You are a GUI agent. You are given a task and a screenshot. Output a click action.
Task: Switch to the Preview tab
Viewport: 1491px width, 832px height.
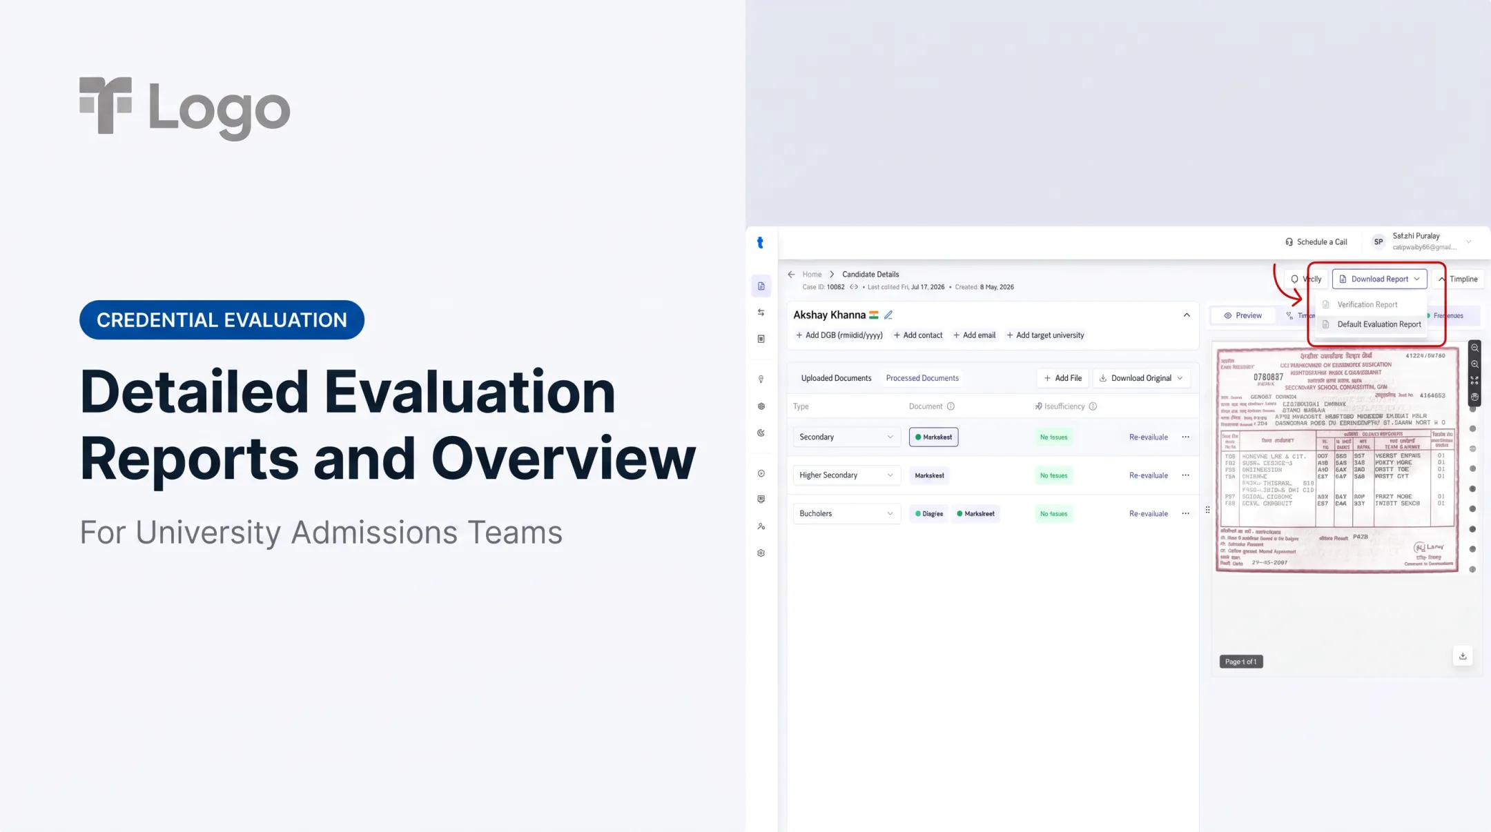[1242, 315]
